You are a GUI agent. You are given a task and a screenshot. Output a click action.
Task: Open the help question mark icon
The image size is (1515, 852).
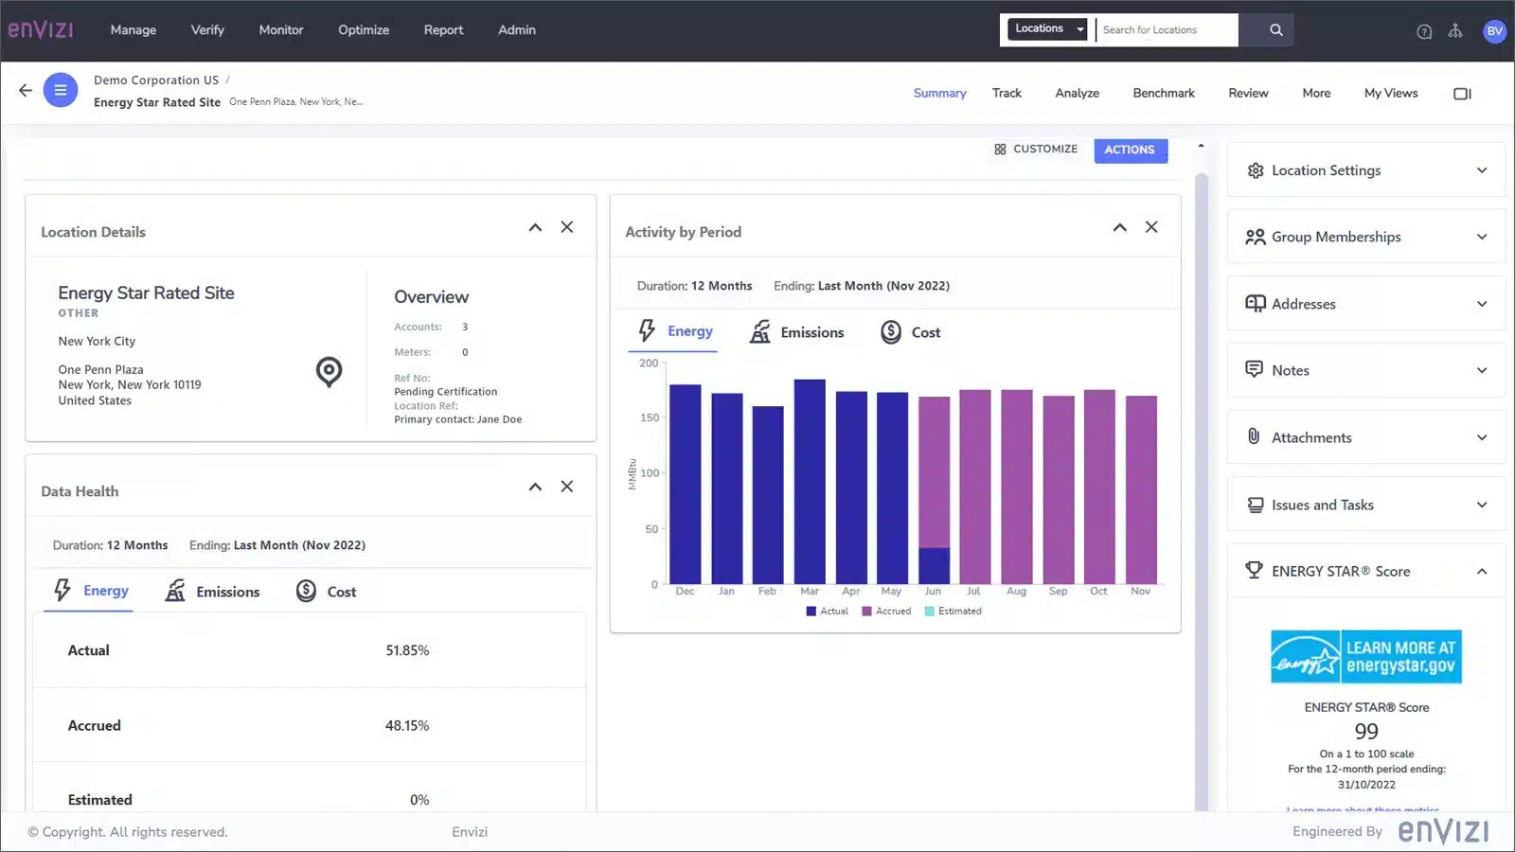pyautogui.click(x=1424, y=31)
